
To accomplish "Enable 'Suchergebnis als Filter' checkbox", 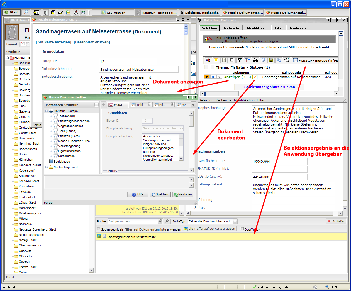I will tap(98, 229).
